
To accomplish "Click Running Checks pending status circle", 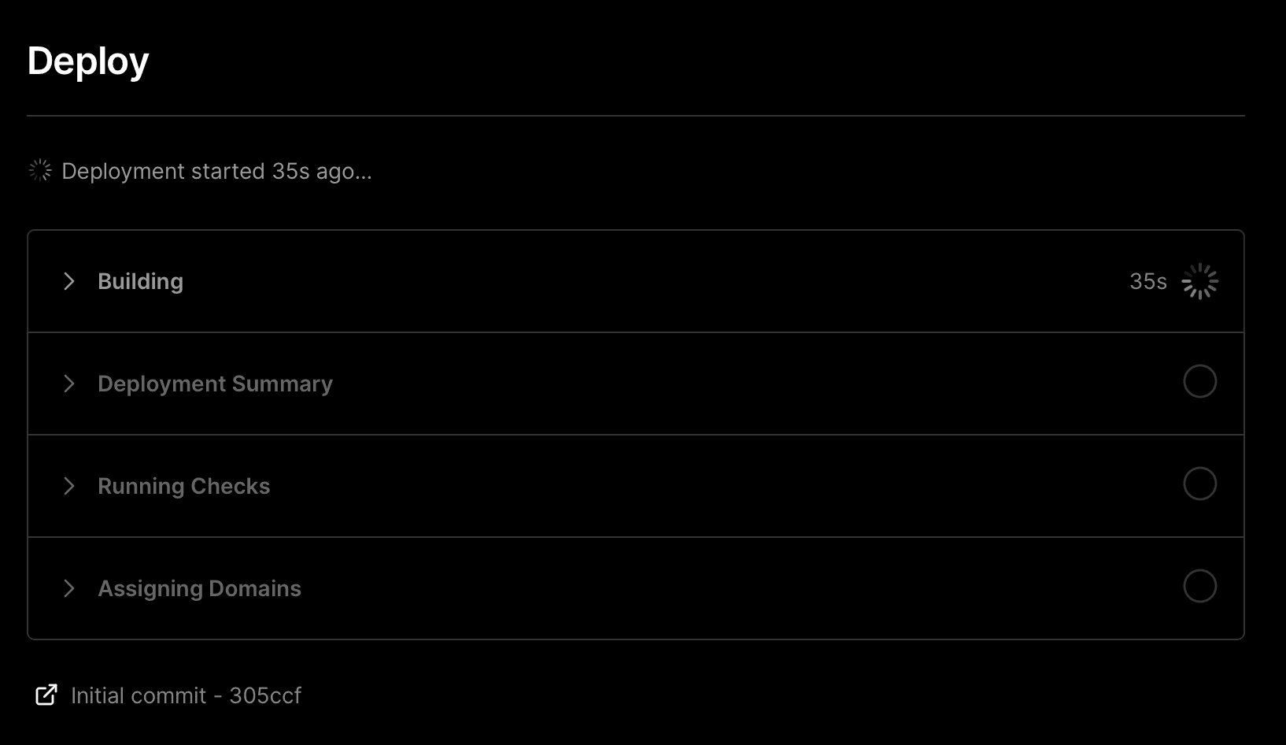I will coord(1199,484).
